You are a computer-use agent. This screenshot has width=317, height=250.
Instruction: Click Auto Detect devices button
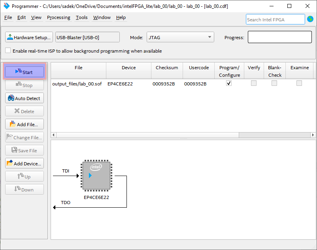25,98
